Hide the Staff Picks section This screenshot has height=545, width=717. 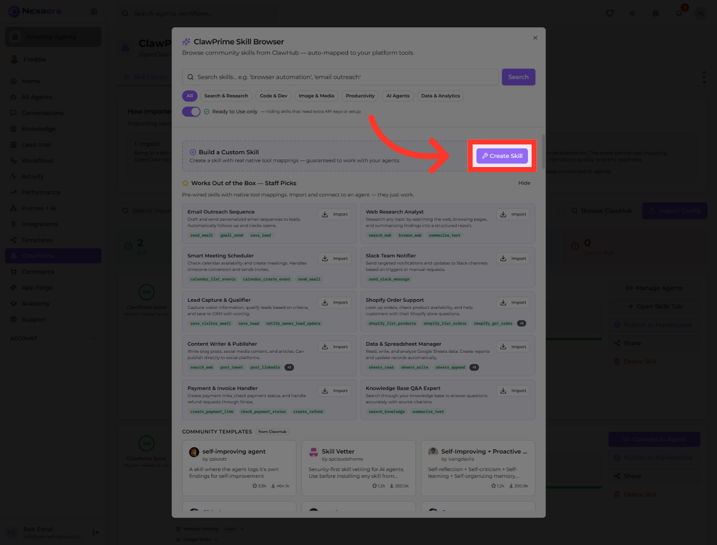pyautogui.click(x=524, y=183)
